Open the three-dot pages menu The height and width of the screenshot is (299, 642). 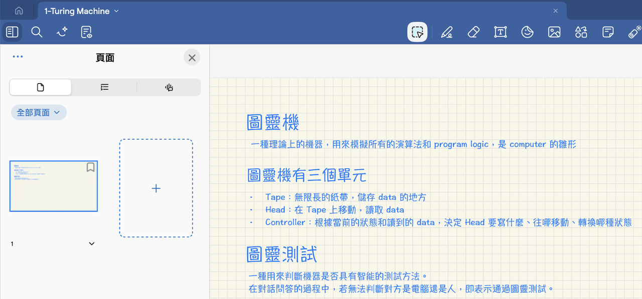tap(18, 57)
